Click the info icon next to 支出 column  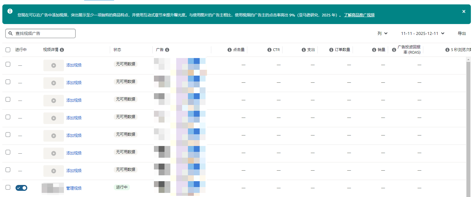(304, 50)
